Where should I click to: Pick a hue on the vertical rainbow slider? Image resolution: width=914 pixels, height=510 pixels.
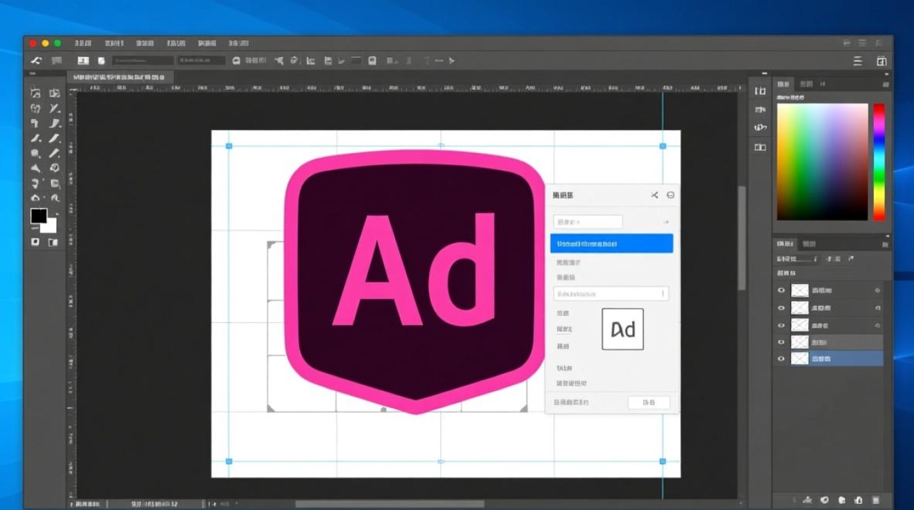877,163
